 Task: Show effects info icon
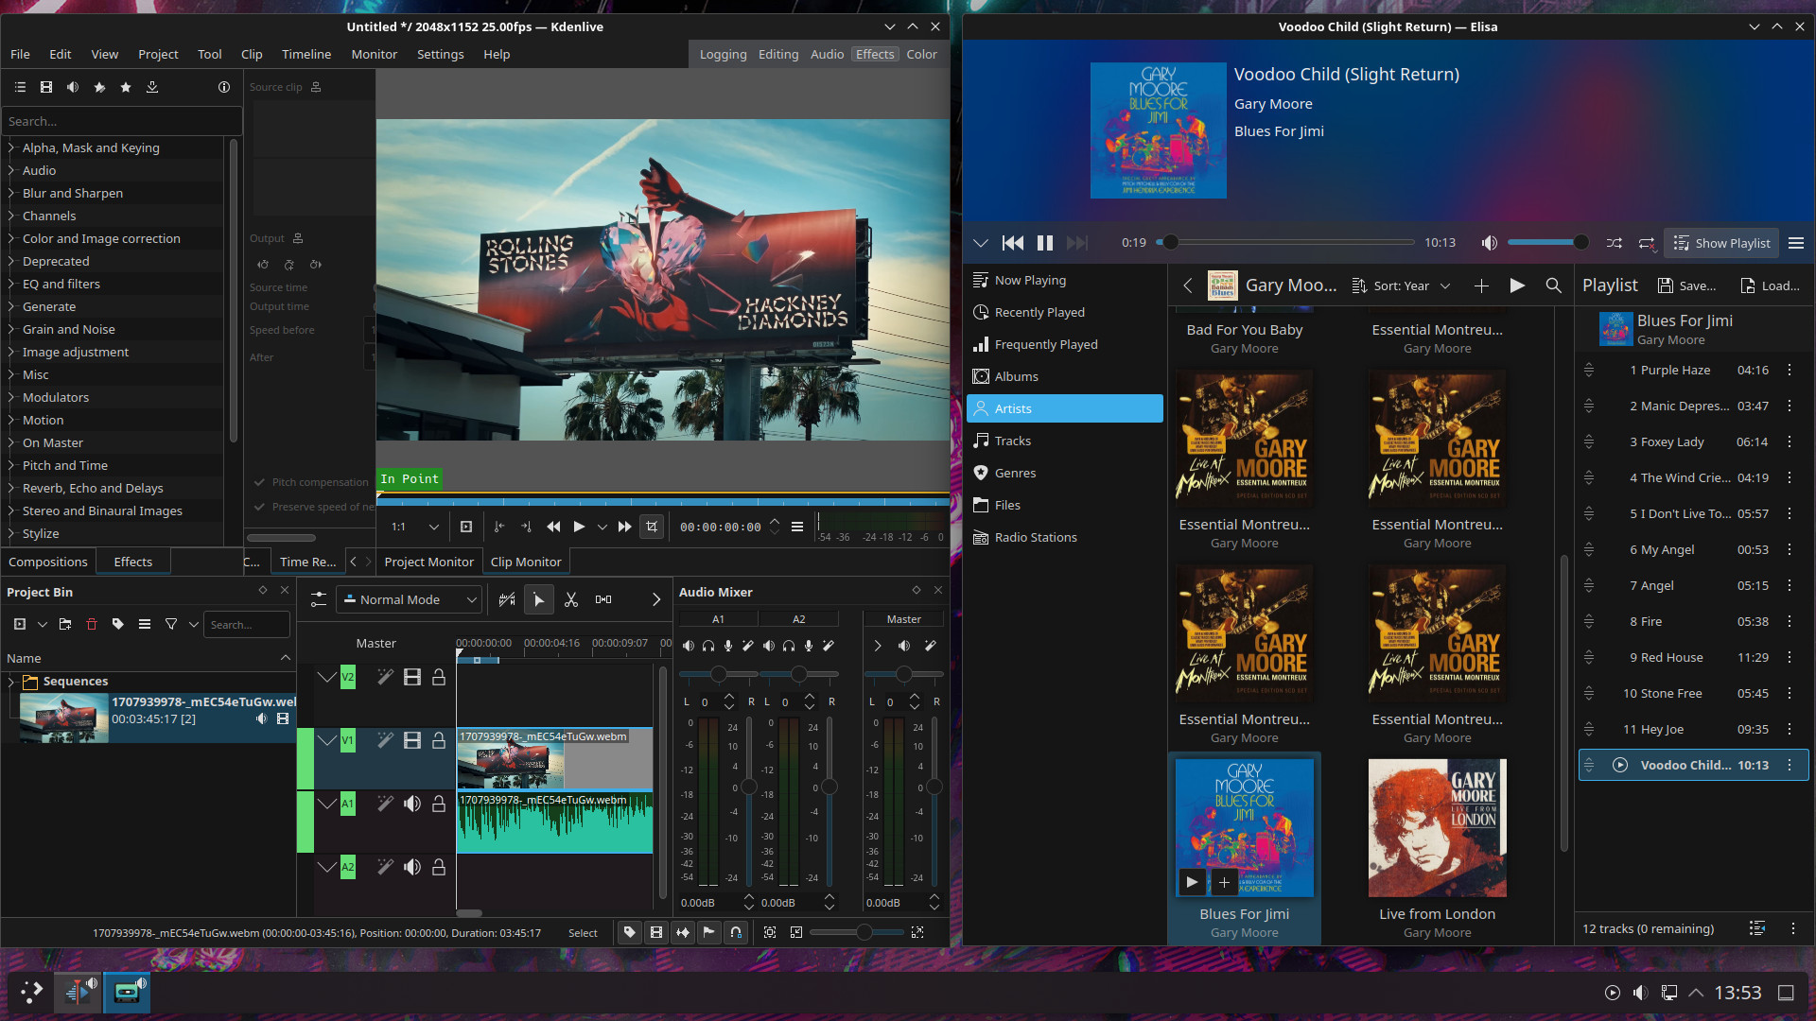click(x=224, y=87)
